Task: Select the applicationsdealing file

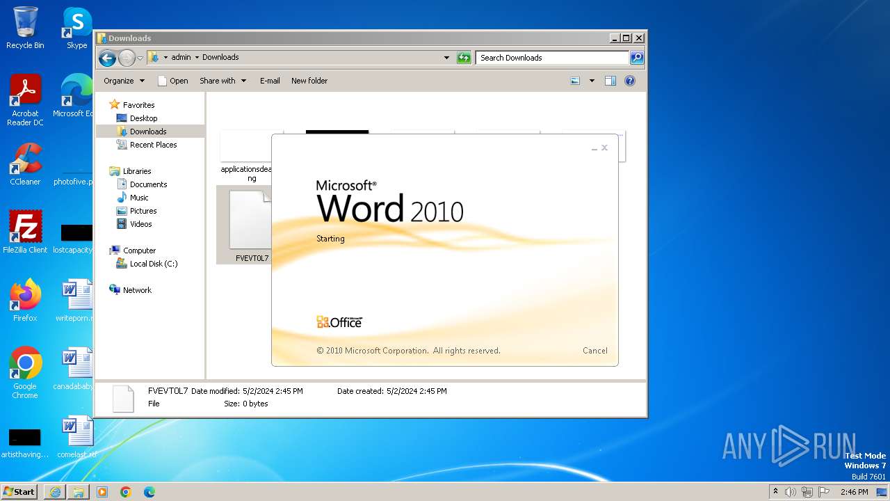Action: 246,157
